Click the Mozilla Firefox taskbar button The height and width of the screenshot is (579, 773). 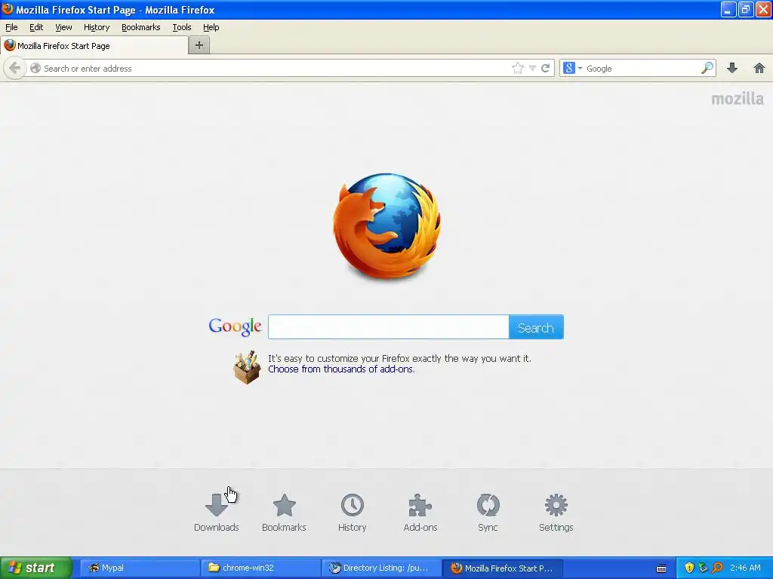[503, 568]
